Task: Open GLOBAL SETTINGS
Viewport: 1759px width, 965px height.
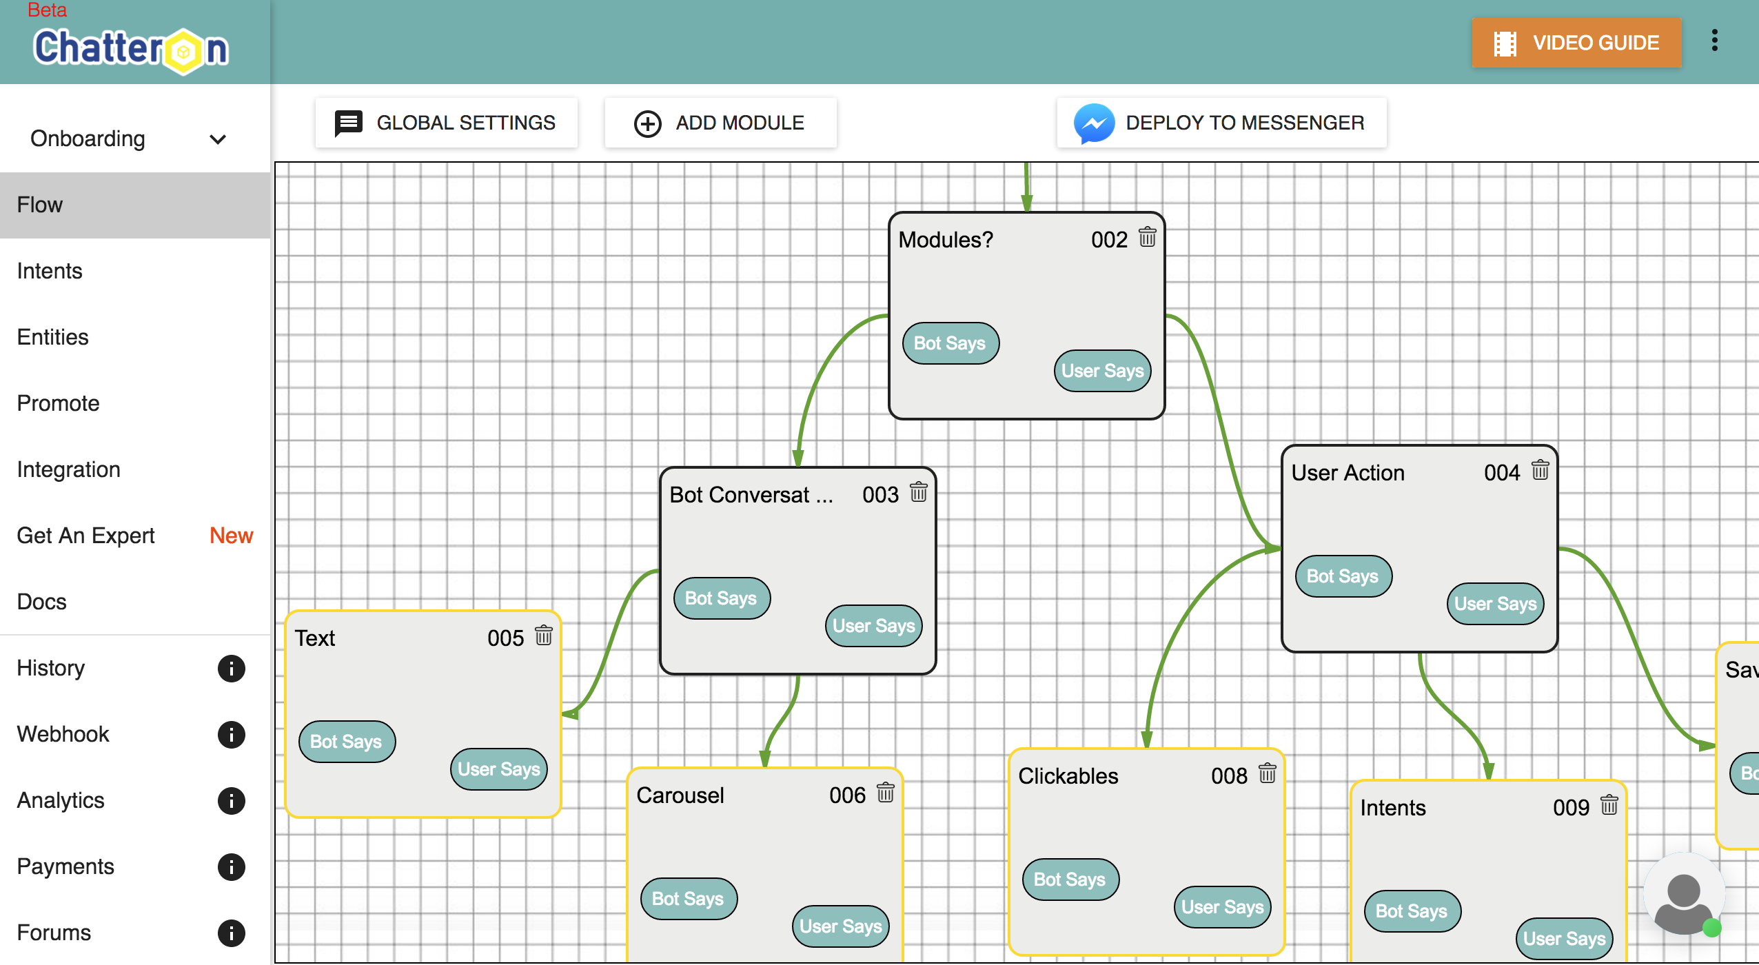Action: point(446,123)
